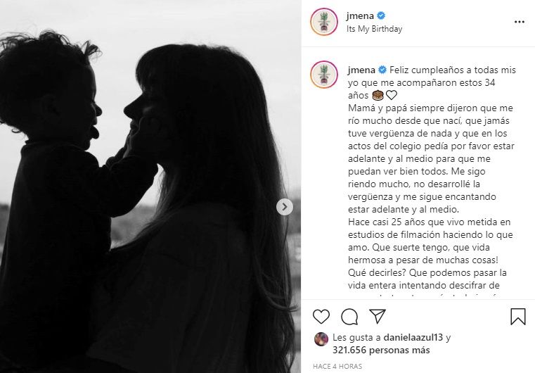Viewport: 535px width, 373px height.
Task: Open the three-dots more options menu
Action: point(519,22)
